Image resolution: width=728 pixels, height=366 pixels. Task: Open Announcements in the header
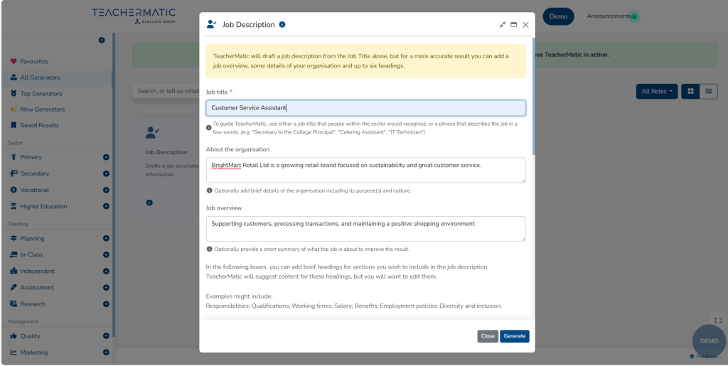(609, 16)
